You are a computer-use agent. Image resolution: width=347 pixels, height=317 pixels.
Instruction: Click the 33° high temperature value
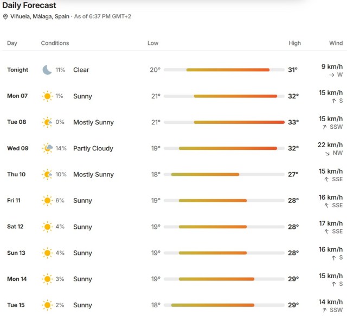(293, 122)
